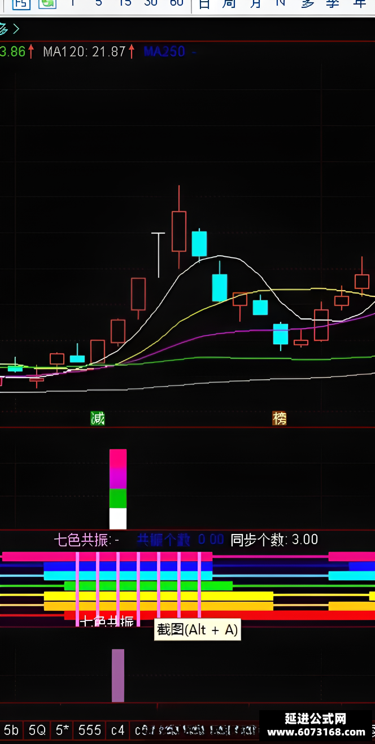Open the 5b indicator tab
Image resolution: width=375 pixels, height=744 pixels.
pos(11,730)
